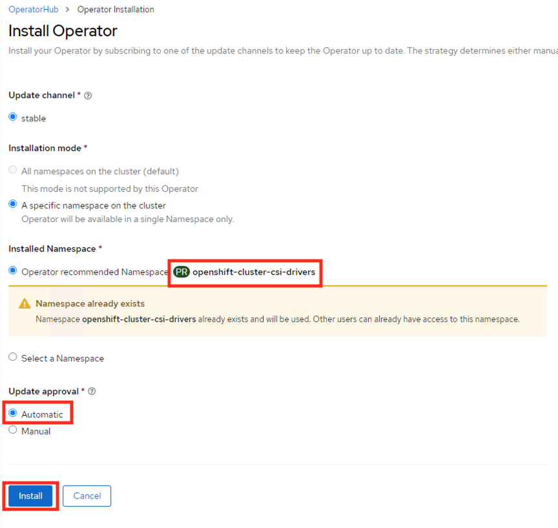Viewport: 558px width, 528px height.
Task: Choose the Select a Namespace option
Action: 13,357
